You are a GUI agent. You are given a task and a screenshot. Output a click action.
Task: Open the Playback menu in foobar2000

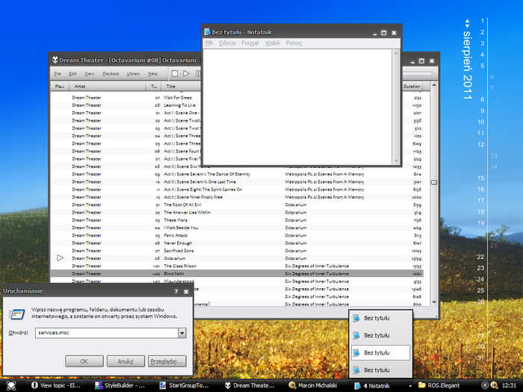coord(111,74)
